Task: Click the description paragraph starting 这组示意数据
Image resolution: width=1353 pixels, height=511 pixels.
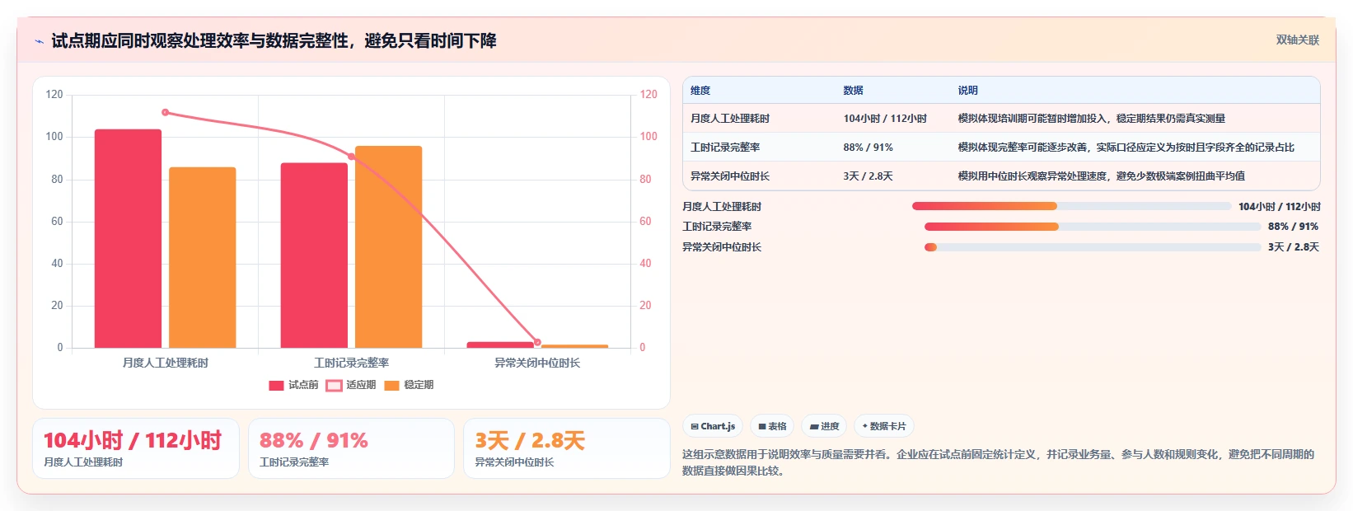Action: (999, 462)
